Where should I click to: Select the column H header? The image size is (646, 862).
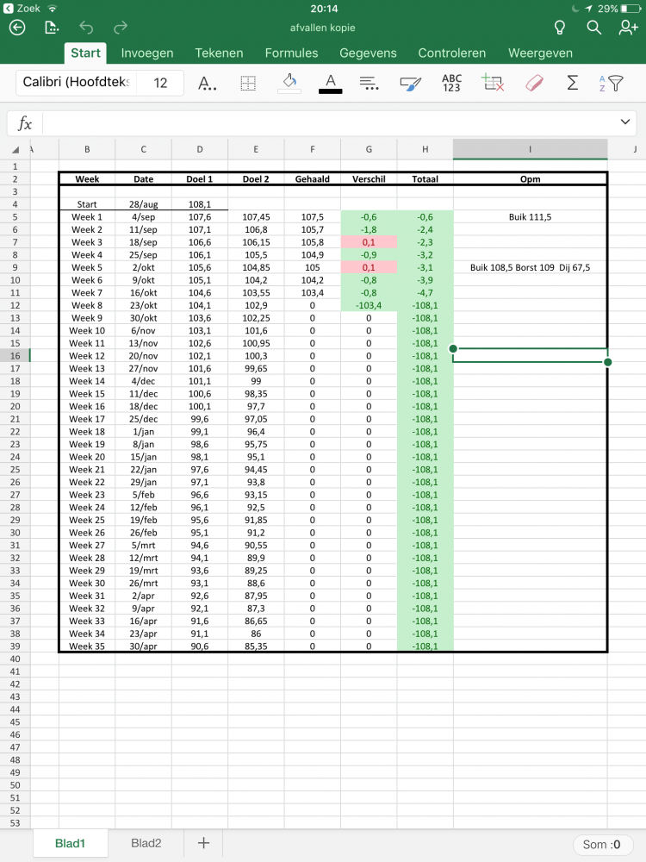[425, 149]
